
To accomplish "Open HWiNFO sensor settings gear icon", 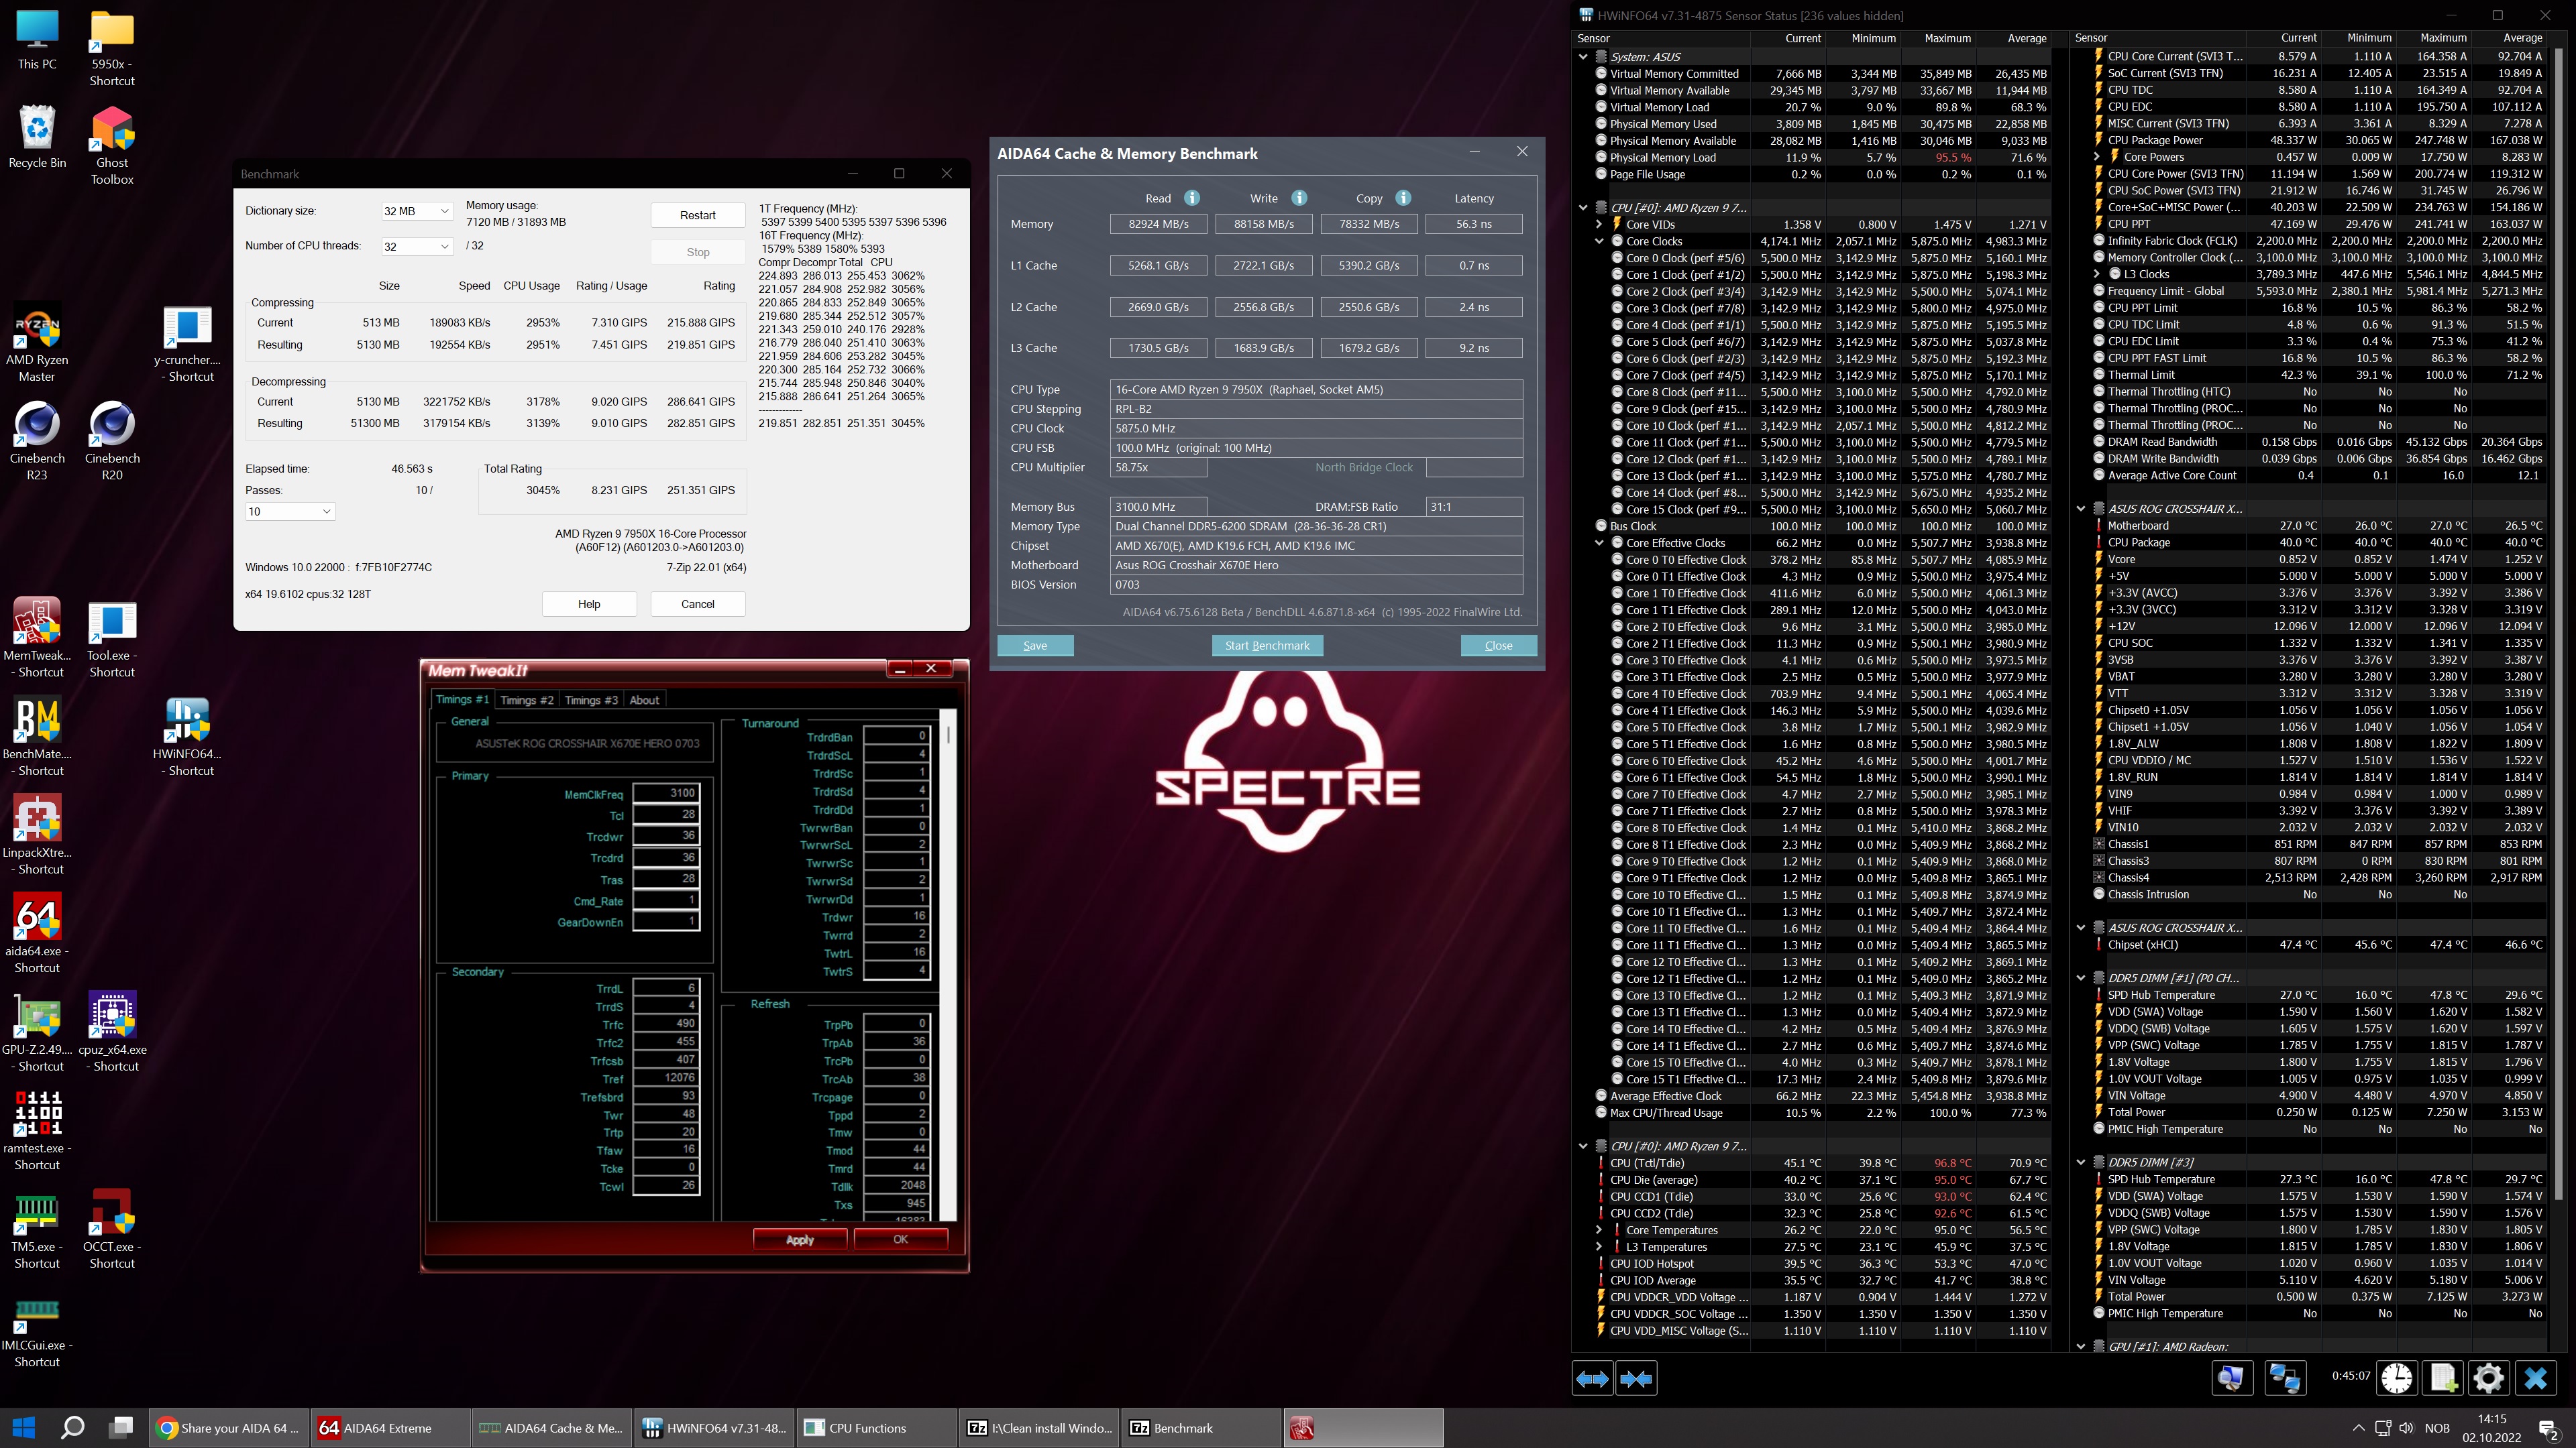I will pyautogui.click(x=2488, y=1378).
